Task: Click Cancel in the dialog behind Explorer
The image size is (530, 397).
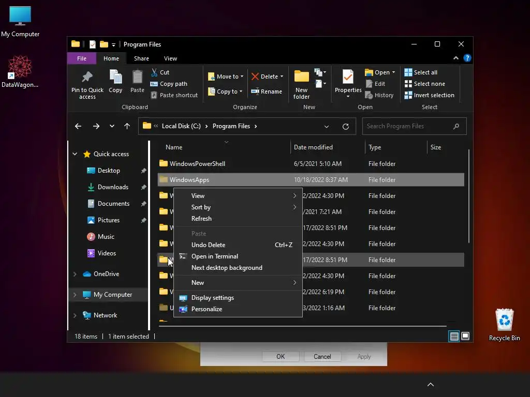Action: (x=322, y=357)
